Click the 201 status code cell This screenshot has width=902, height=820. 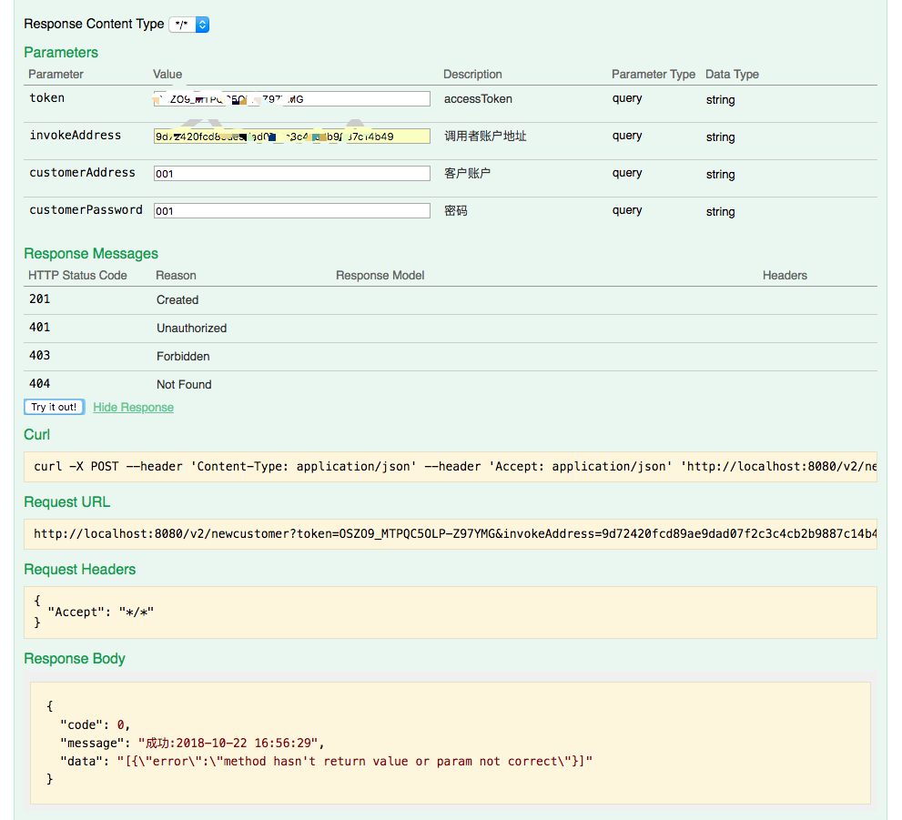(x=40, y=299)
